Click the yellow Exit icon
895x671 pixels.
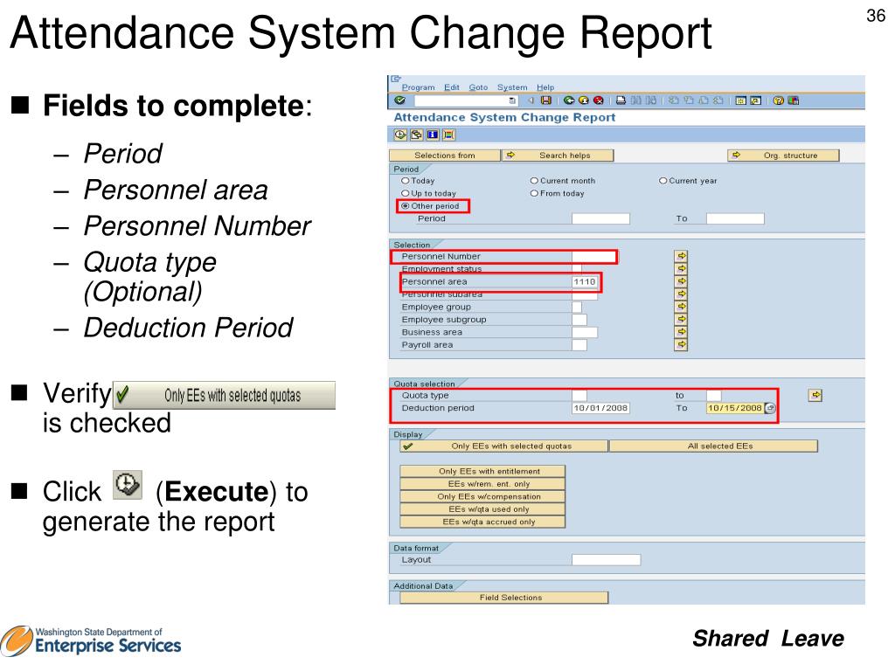583,100
